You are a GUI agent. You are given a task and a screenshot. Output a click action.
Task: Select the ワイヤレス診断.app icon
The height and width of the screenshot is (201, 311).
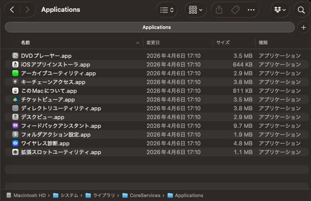[x=15, y=143]
